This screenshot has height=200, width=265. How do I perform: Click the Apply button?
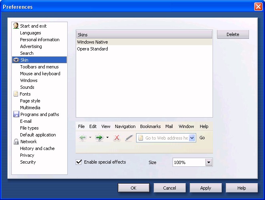point(205,188)
